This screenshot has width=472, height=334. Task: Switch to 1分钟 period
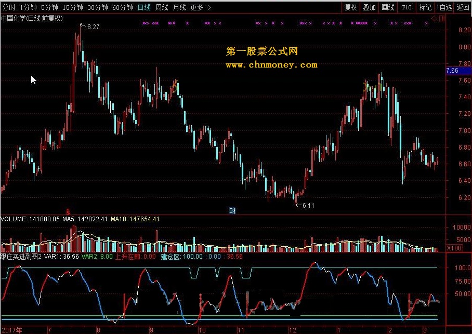pyautogui.click(x=28, y=7)
